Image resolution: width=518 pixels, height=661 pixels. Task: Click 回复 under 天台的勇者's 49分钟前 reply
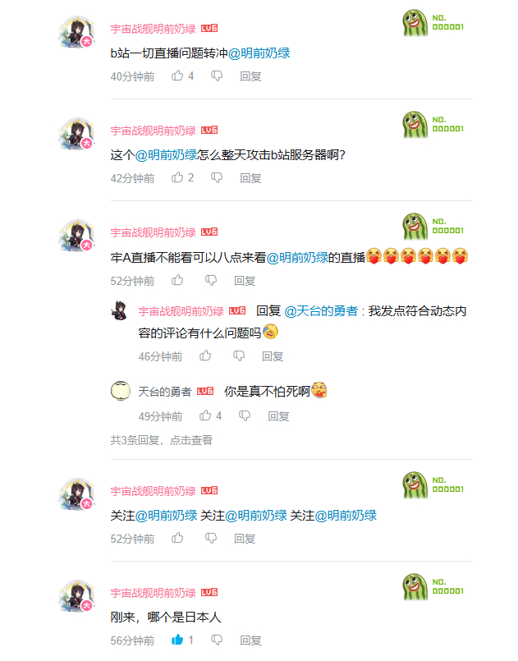point(278,416)
